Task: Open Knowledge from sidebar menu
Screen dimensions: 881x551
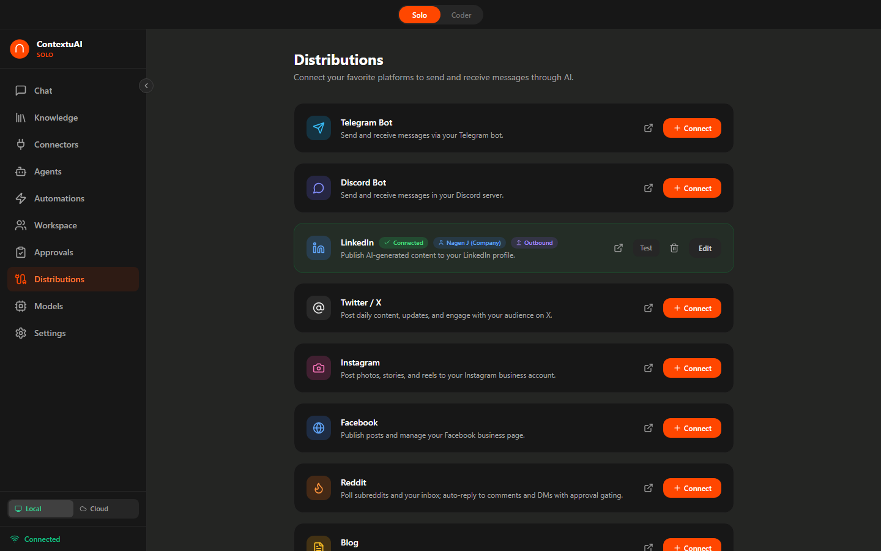Action: pos(73,118)
